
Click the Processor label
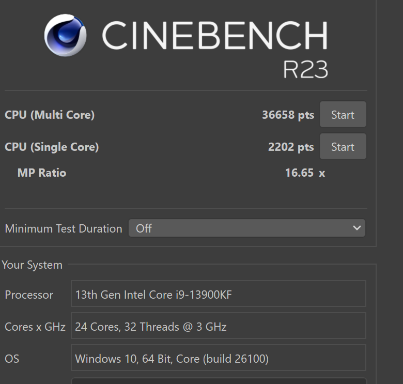pyautogui.click(x=29, y=295)
